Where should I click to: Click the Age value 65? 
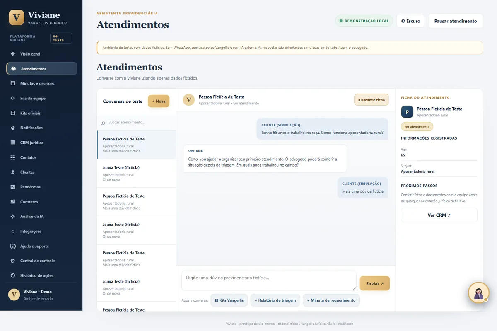[x=403, y=155]
